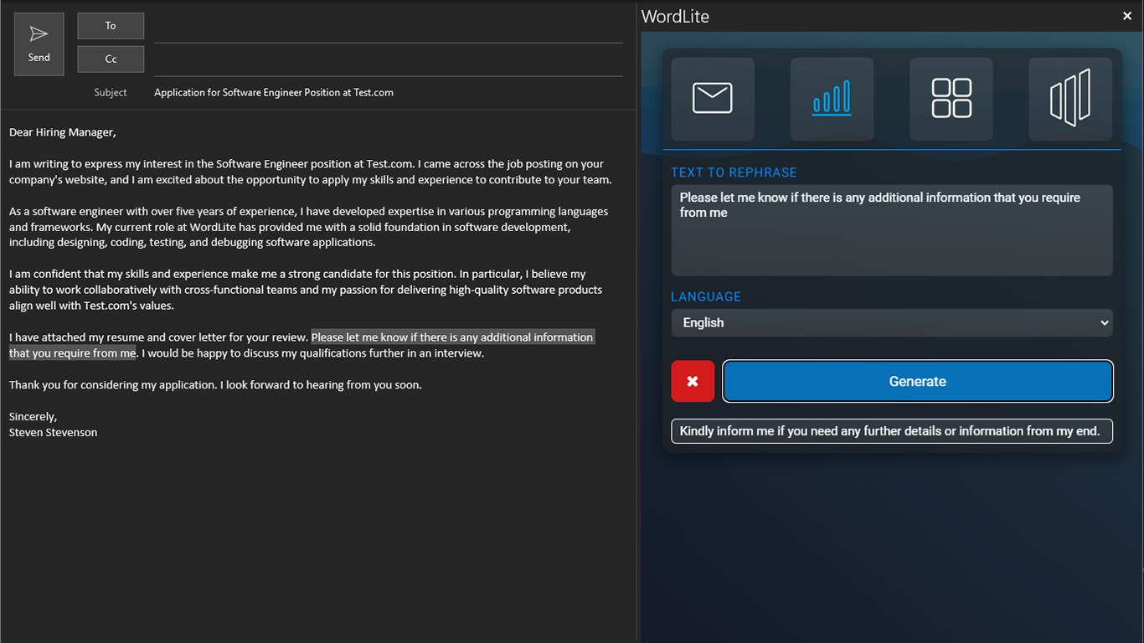Click the red X clear button
This screenshot has height=643, width=1144.
click(x=693, y=381)
